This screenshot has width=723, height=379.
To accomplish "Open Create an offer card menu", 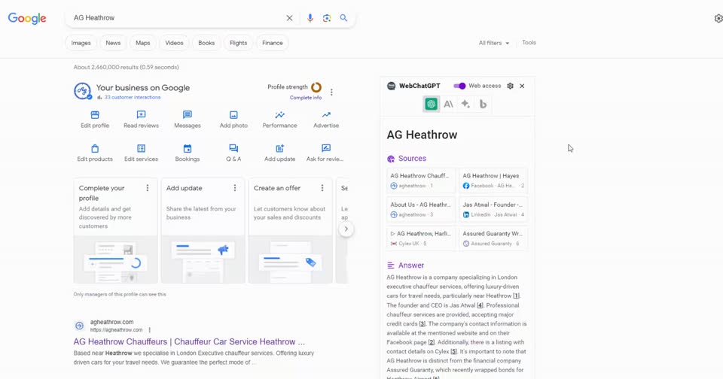I will (x=322, y=188).
